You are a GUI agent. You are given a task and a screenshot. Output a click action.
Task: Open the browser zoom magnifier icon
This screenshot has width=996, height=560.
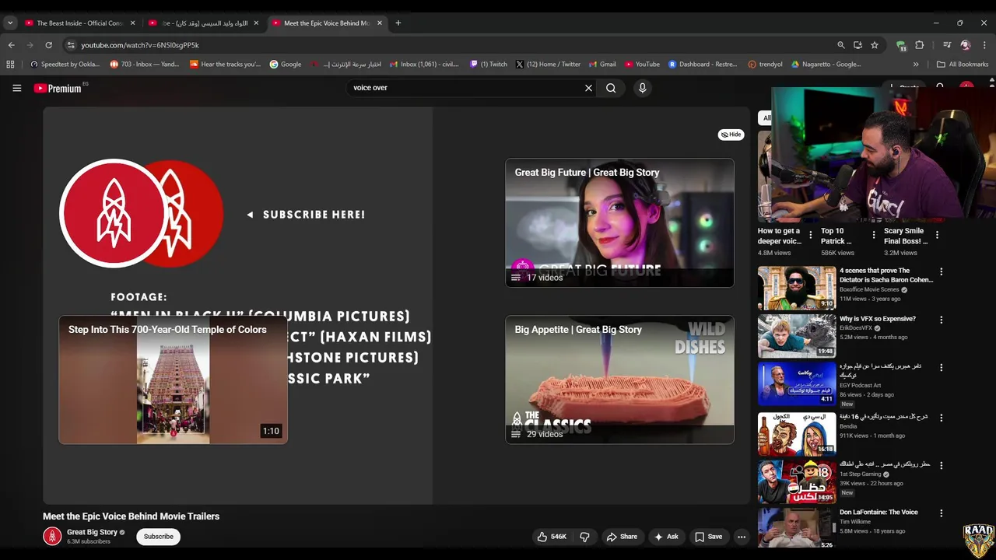click(x=841, y=45)
